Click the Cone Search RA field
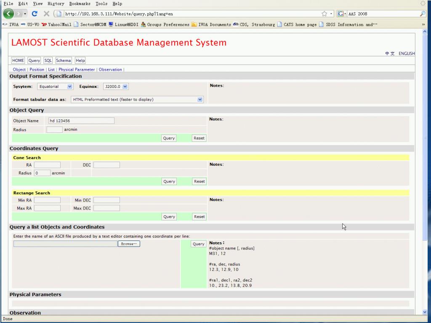This screenshot has width=431, height=323. click(47, 165)
